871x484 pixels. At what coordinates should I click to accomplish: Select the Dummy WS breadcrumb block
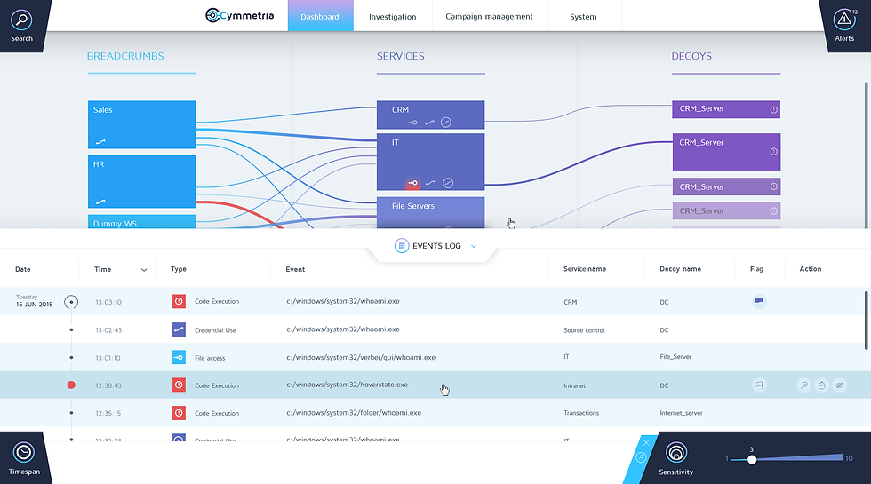coord(141,221)
